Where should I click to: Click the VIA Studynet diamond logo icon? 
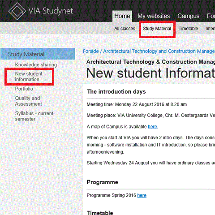coord(17,11)
